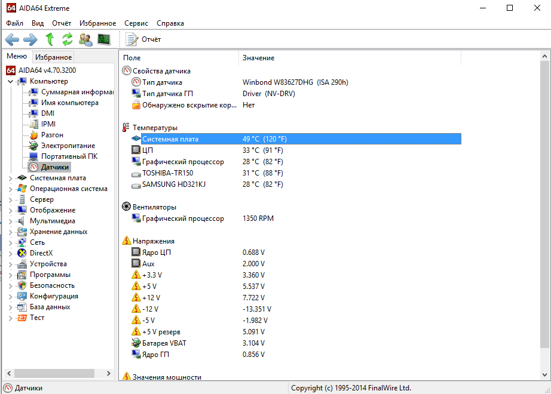
Task: Click the Мультимедиа speaker icon
Action: pyautogui.click(x=22, y=221)
